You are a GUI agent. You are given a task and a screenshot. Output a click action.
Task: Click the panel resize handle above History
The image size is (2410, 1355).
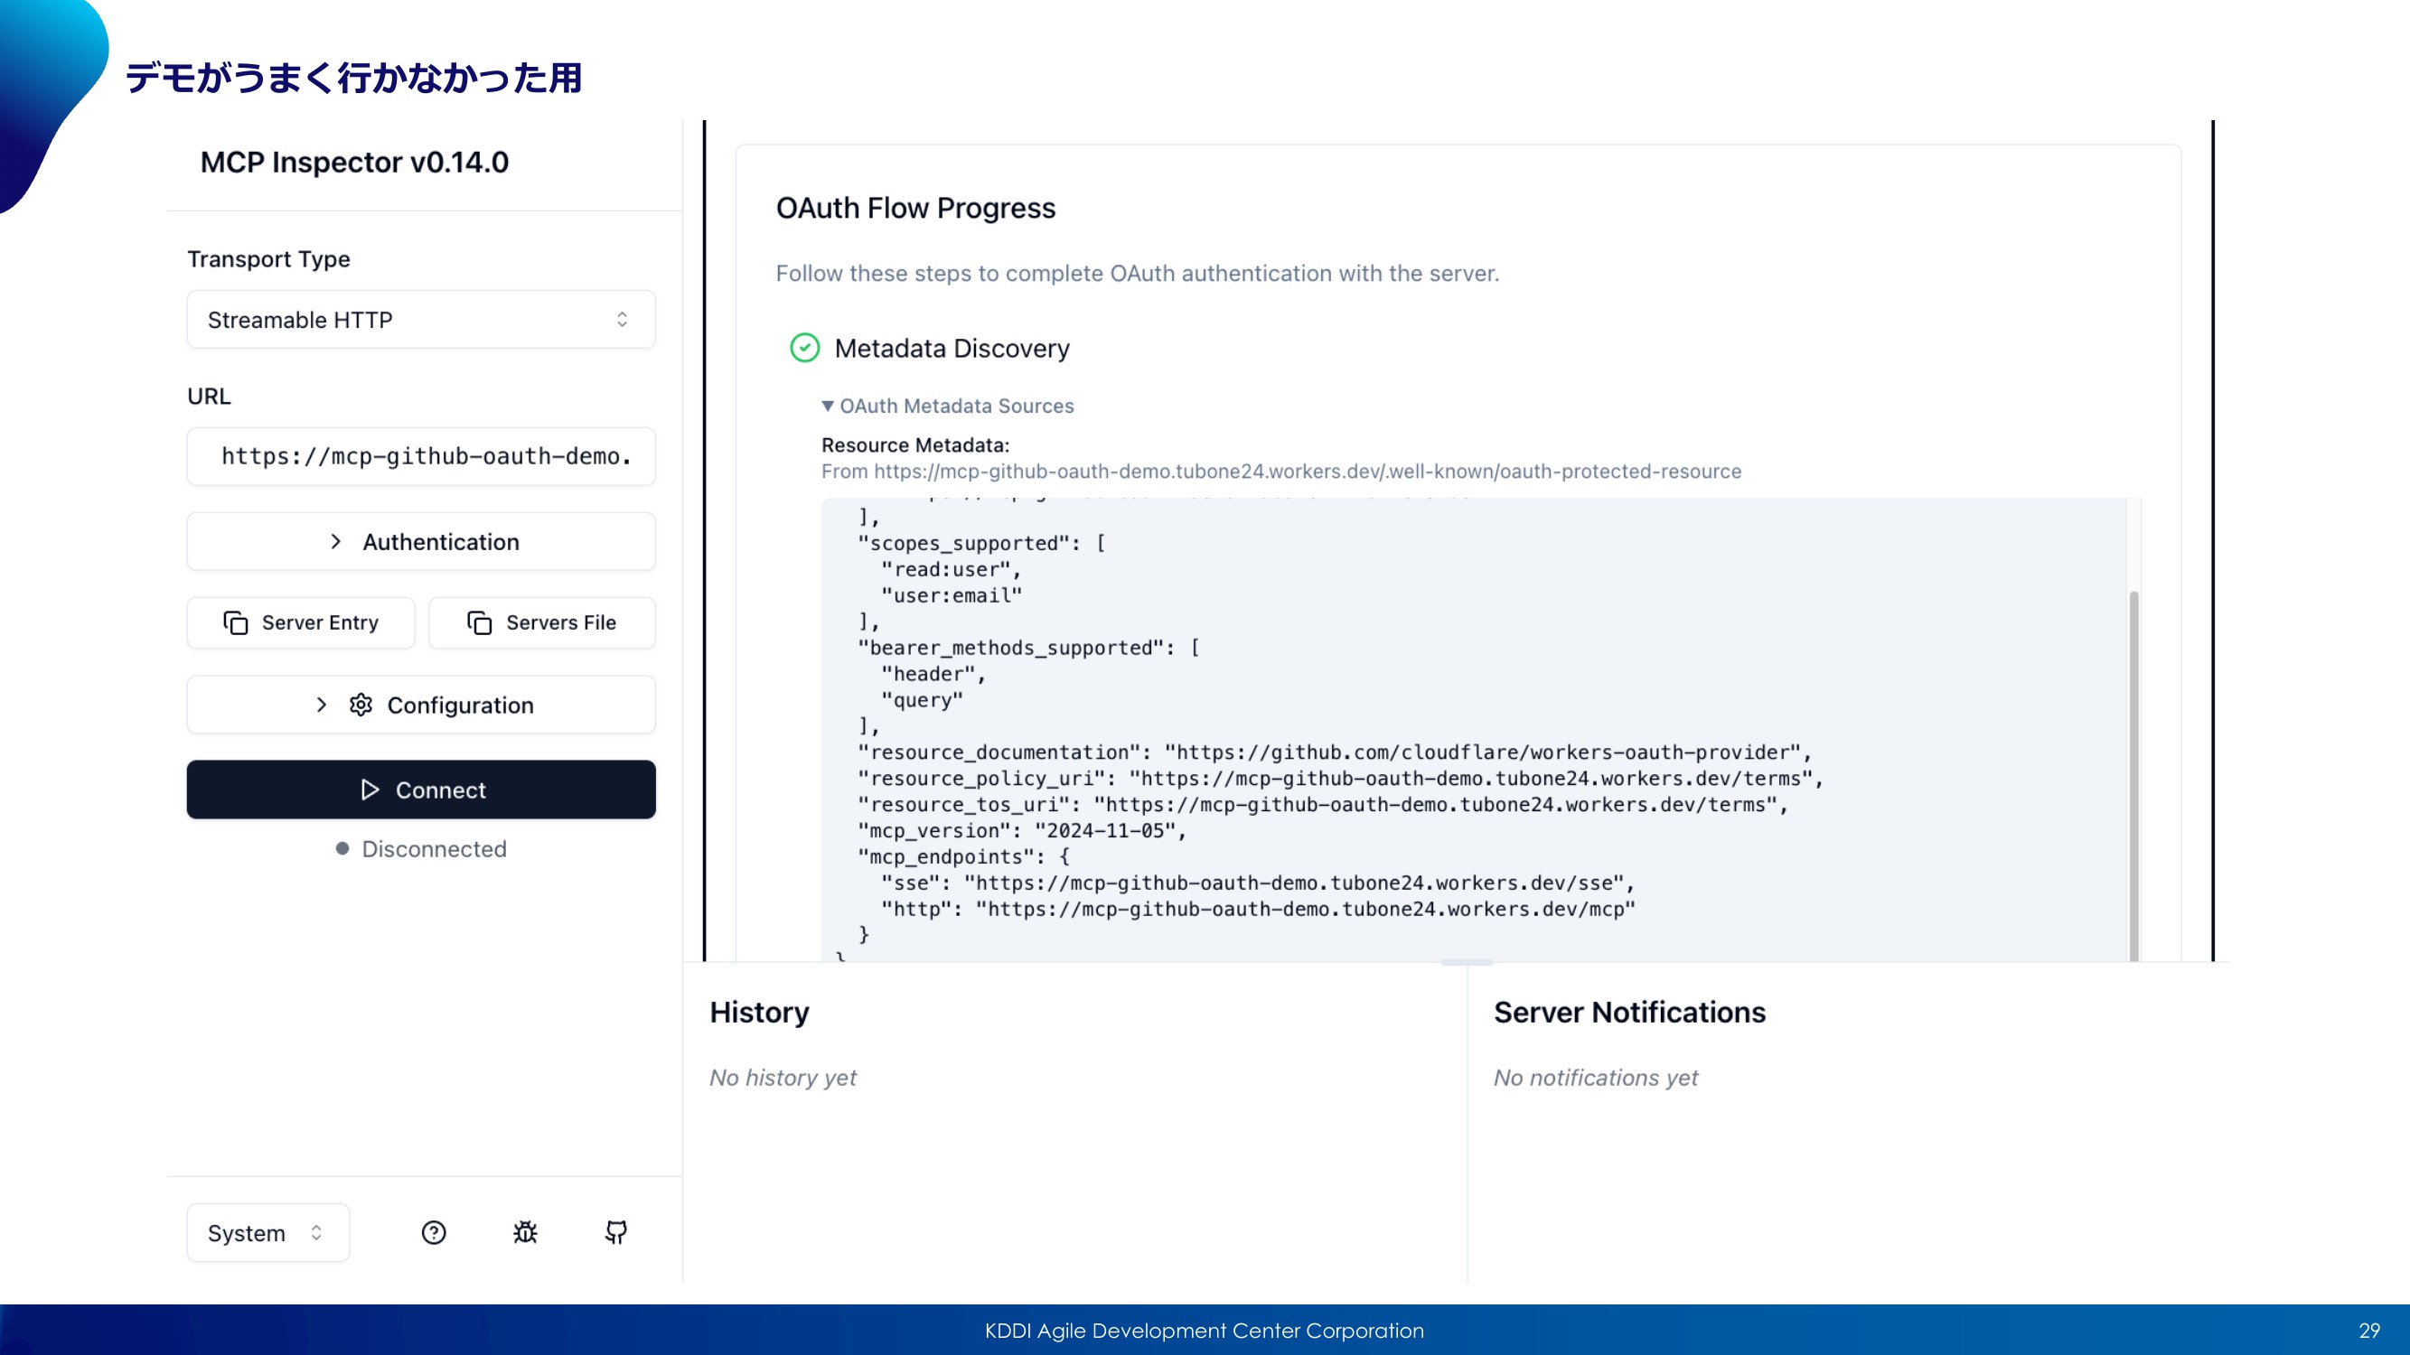tap(1466, 962)
